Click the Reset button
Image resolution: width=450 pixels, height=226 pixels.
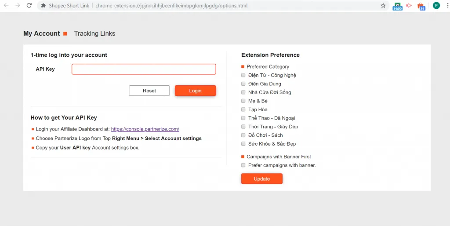click(149, 91)
